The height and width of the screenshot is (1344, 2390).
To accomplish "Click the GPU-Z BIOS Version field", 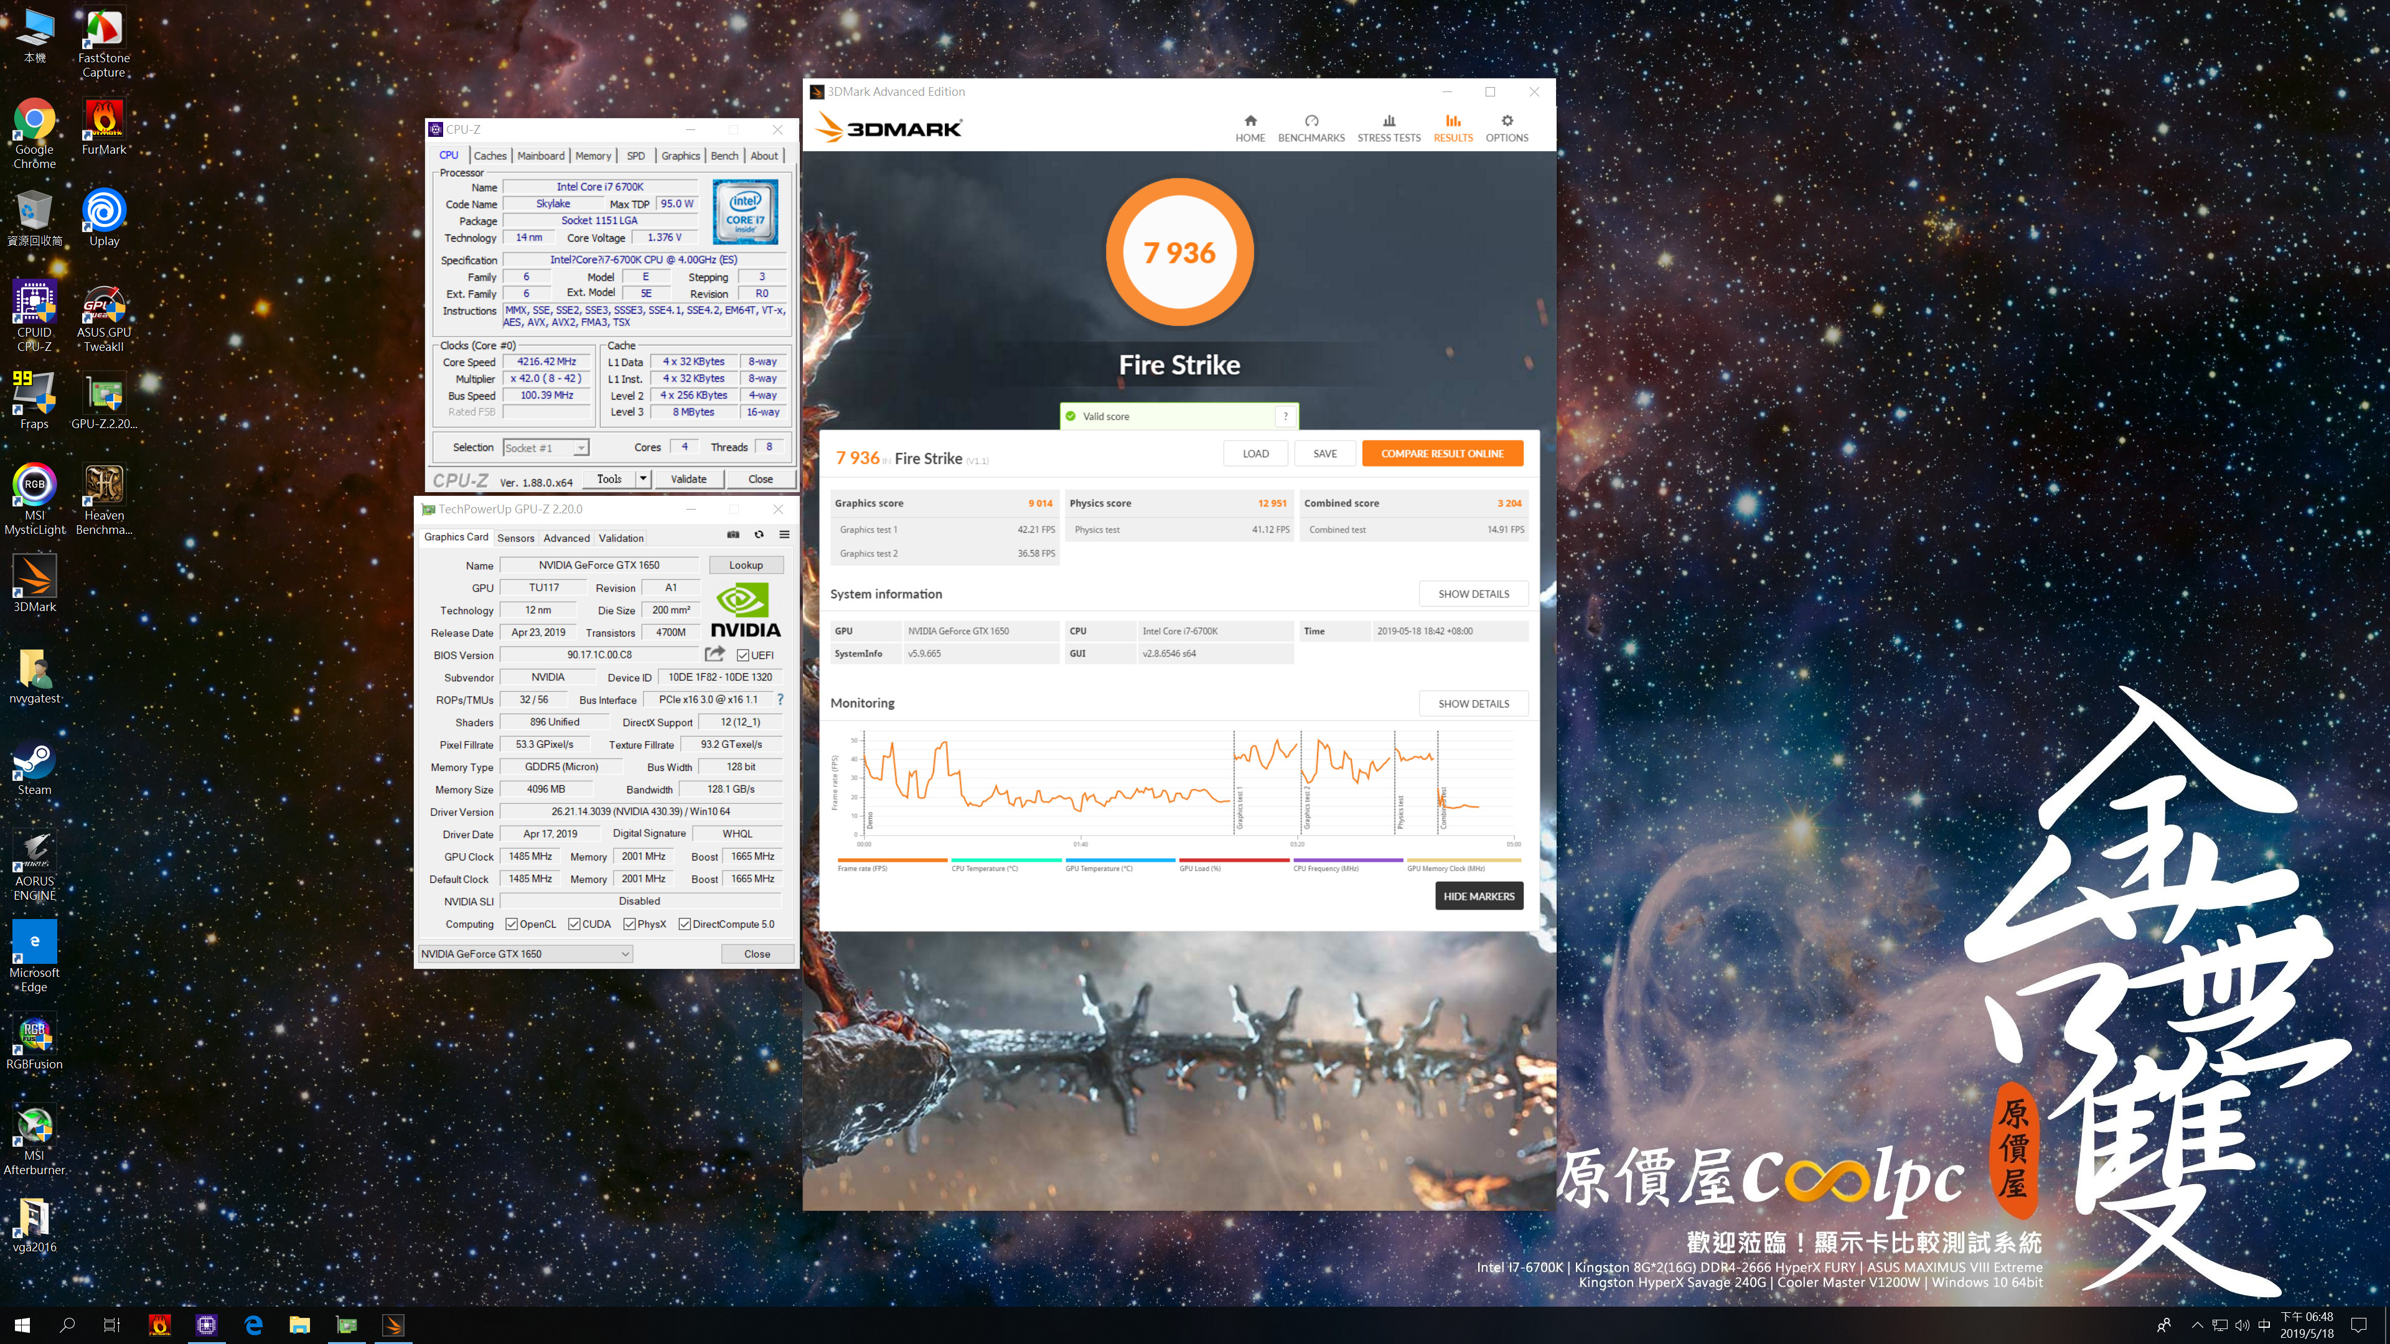I will point(599,655).
